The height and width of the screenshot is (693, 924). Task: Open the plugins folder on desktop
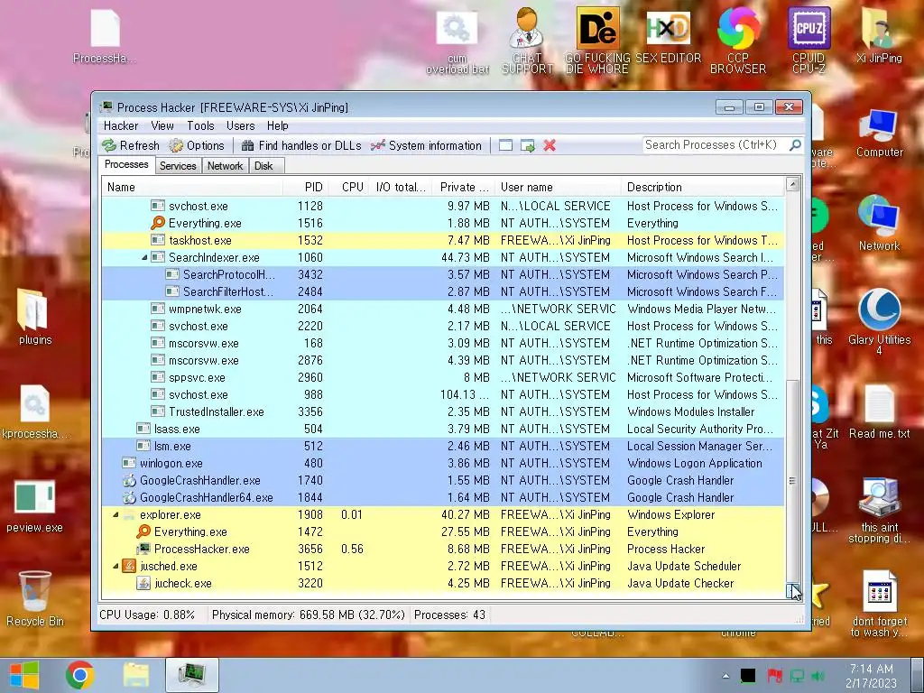click(x=35, y=317)
